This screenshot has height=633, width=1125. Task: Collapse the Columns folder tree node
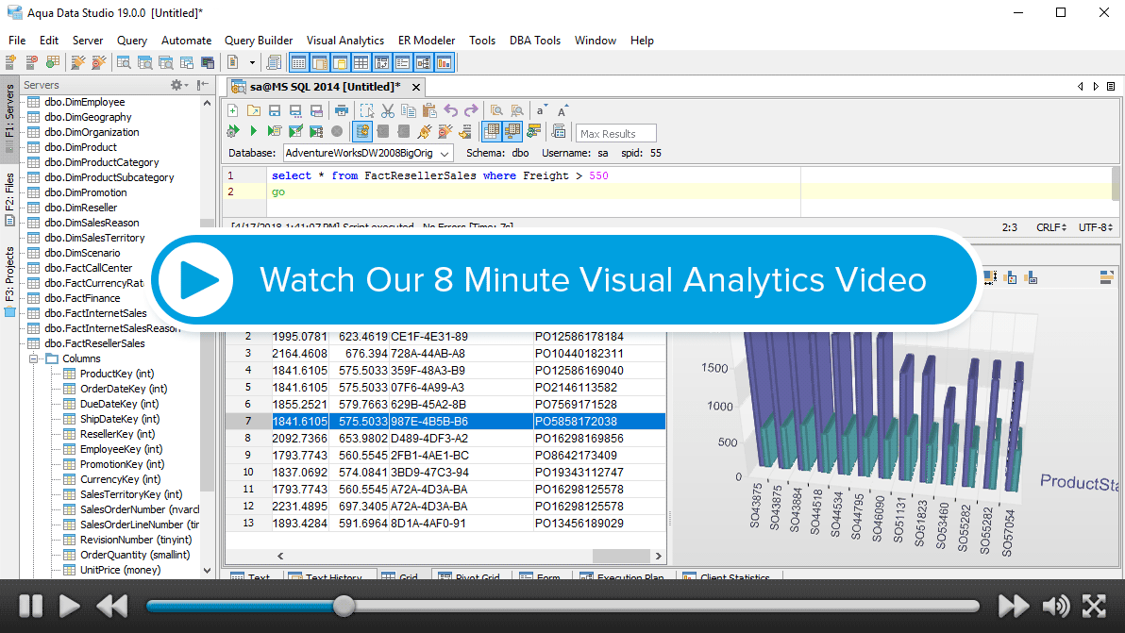coord(34,358)
